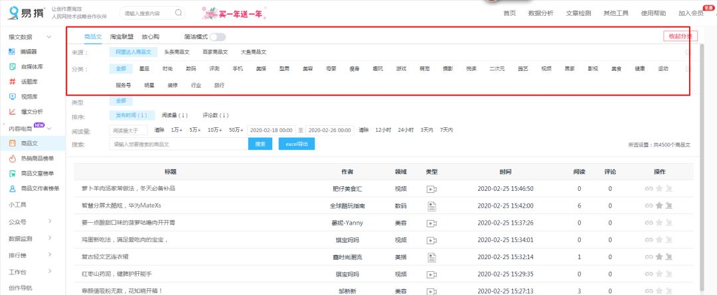The image size is (717, 295).
Task: Open 话题库 in the sidebar
Action: point(29,82)
